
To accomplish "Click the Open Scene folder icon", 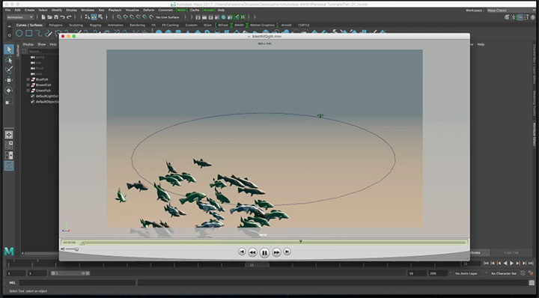I will tap(49, 17).
